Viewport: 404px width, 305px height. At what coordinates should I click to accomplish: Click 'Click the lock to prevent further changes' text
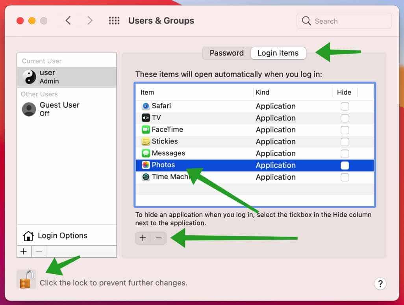114,283
